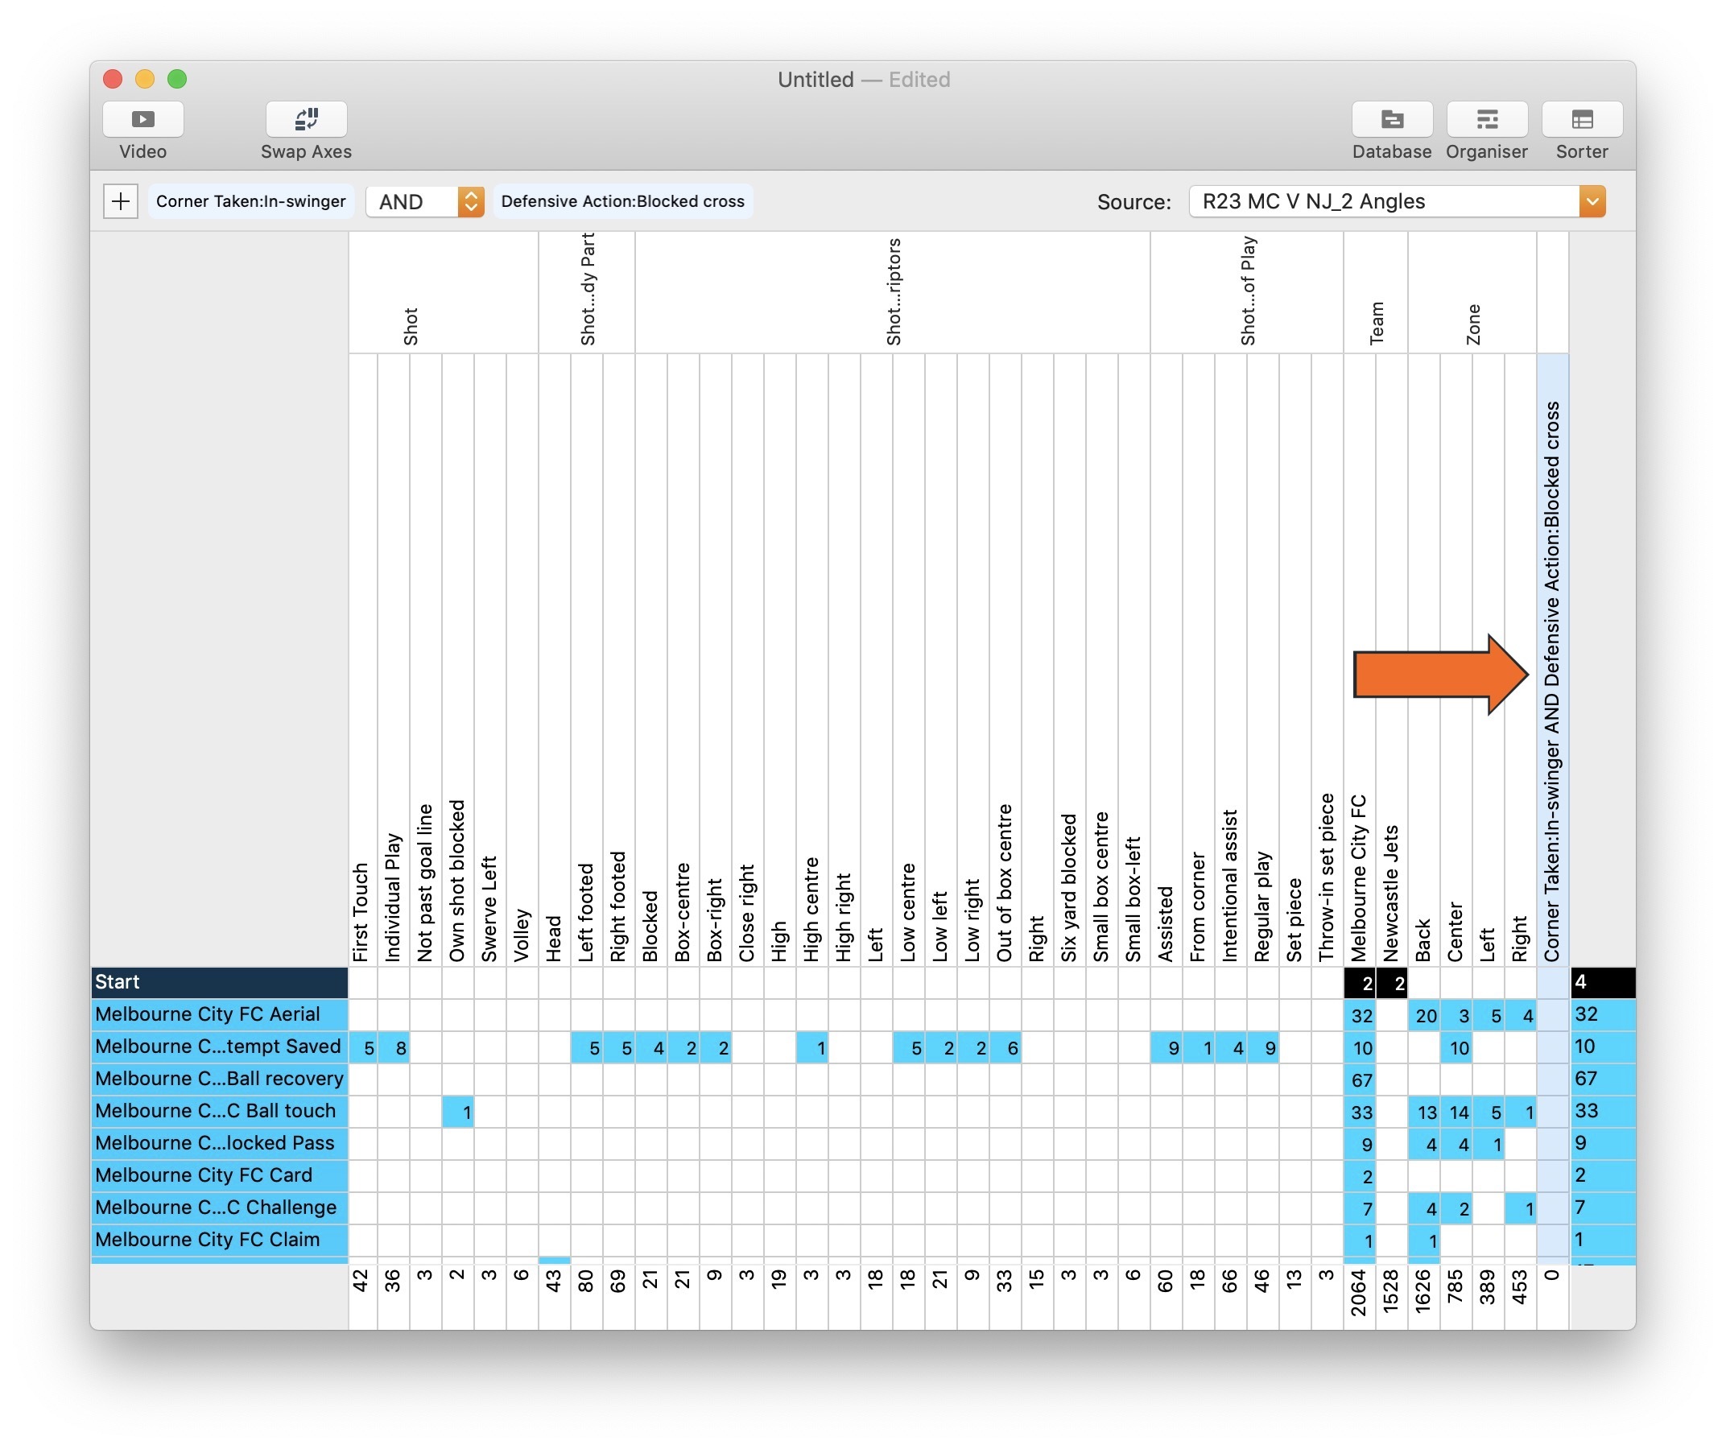Select the Melbourne City FC Claim row
The height and width of the screenshot is (1449, 1726).
point(218,1240)
